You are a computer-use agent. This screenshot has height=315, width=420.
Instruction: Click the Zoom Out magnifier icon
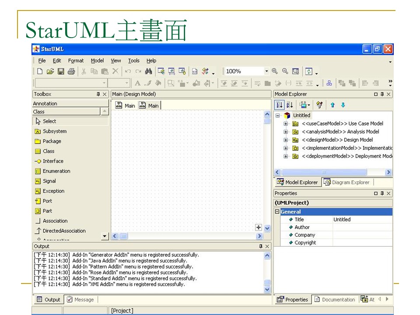coord(285,71)
